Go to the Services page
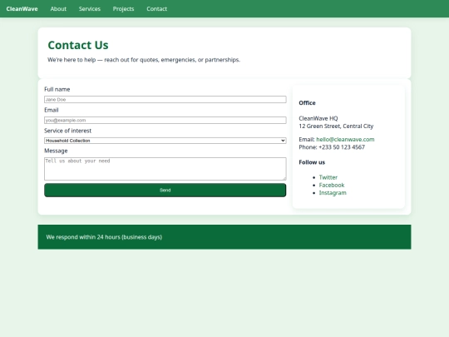Image resolution: width=449 pixels, height=337 pixels. (90, 9)
